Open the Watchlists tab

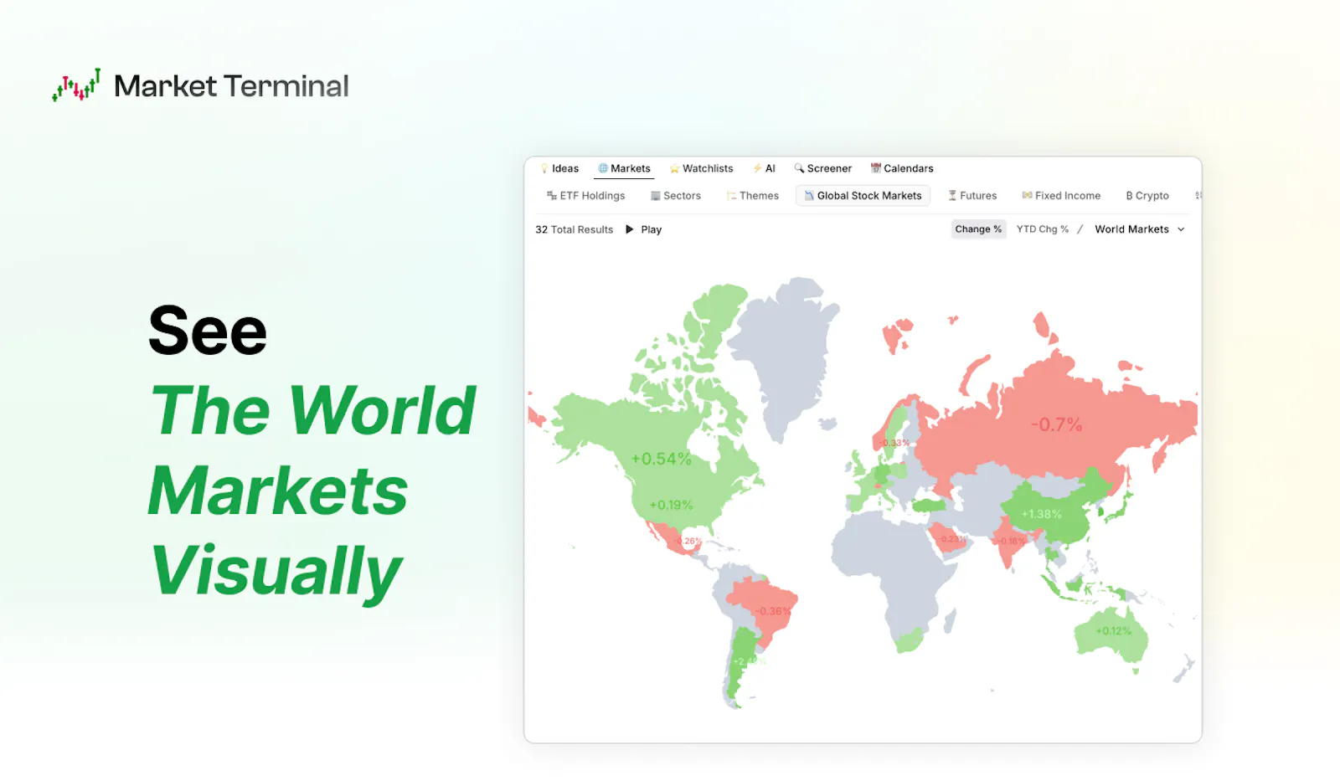tap(701, 168)
